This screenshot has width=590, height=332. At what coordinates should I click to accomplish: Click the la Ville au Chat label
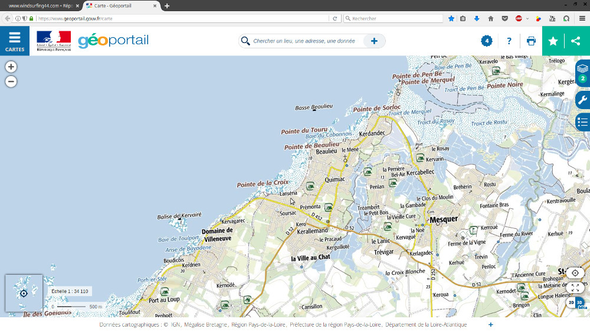click(310, 258)
